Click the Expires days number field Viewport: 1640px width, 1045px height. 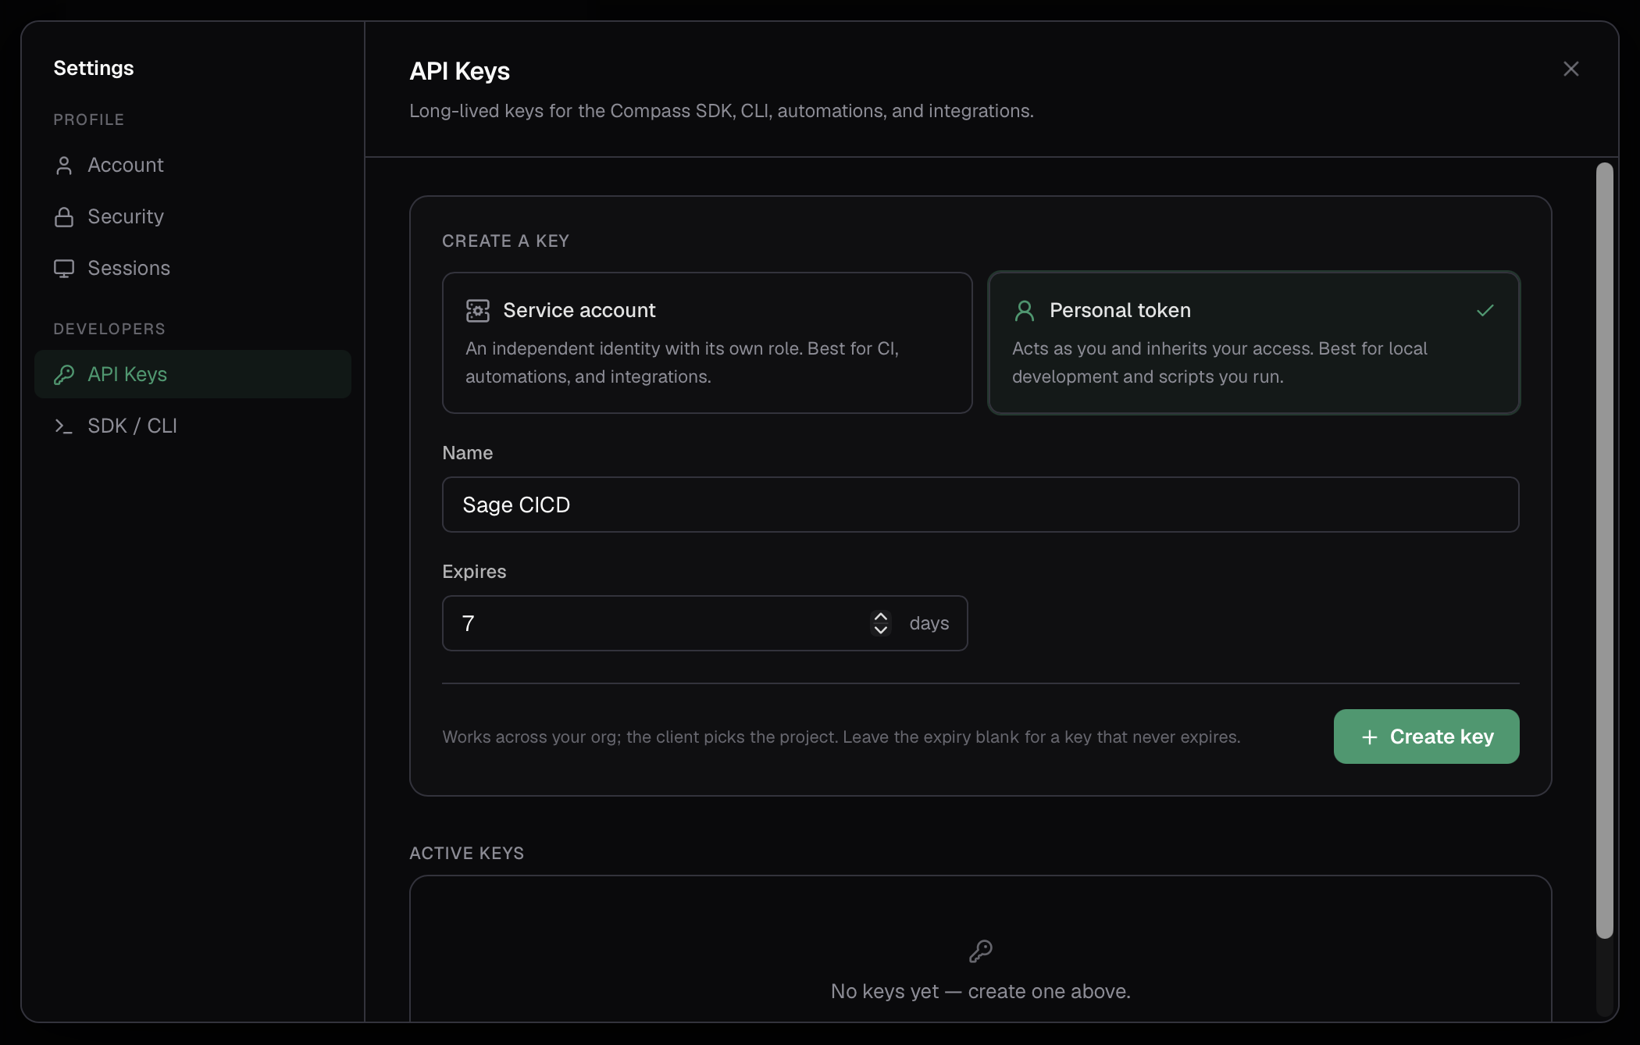[704, 623]
